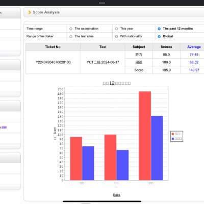204x204 pixels.
Task: Click red legend swatch in chart legend
Action: [x=173, y=134]
